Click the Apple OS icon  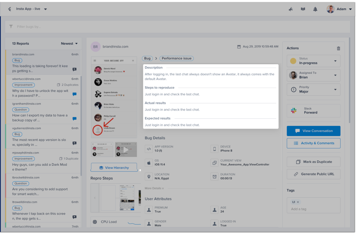(x=149, y=163)
